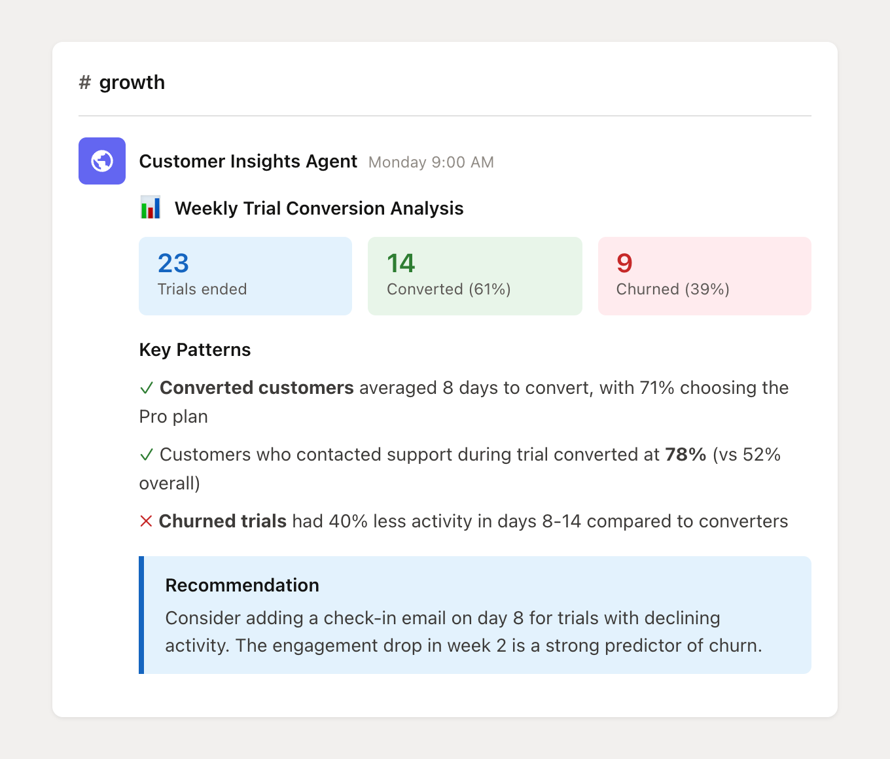Select the green checkmark beside Converted customers
This screenshot has height=759, width=890.
tap(147, 387)
